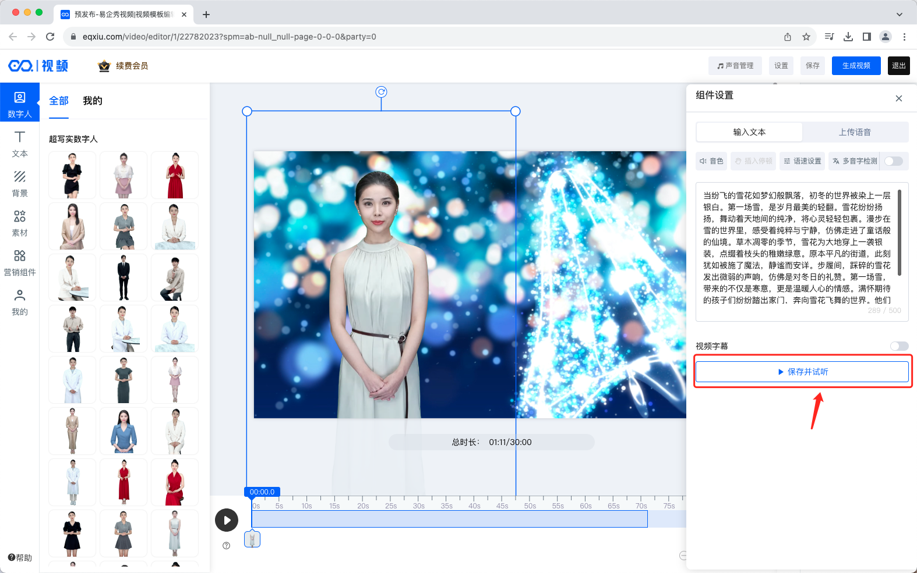Image resolution: width=917 pixels, height=573 pixels.
Task: Switch to the 我的 tab in avatar list
Action: 93,101
